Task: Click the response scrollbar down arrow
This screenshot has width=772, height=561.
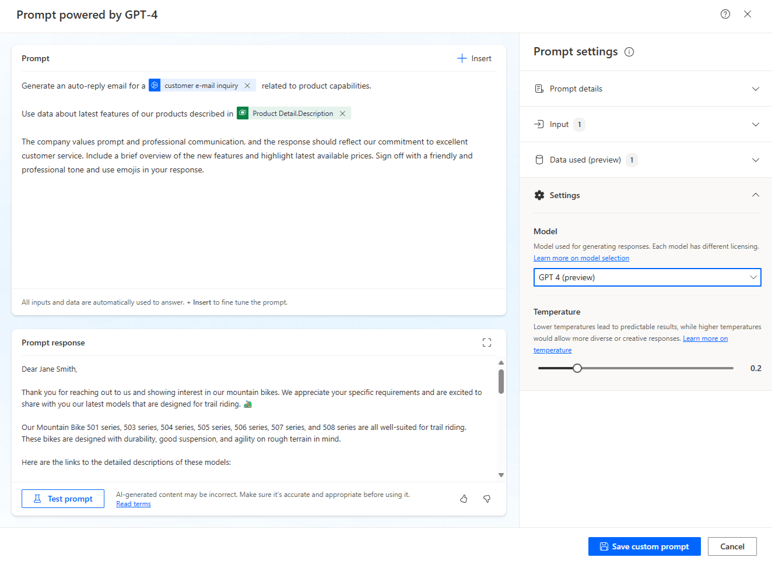Action: click(x=501, y=475)
